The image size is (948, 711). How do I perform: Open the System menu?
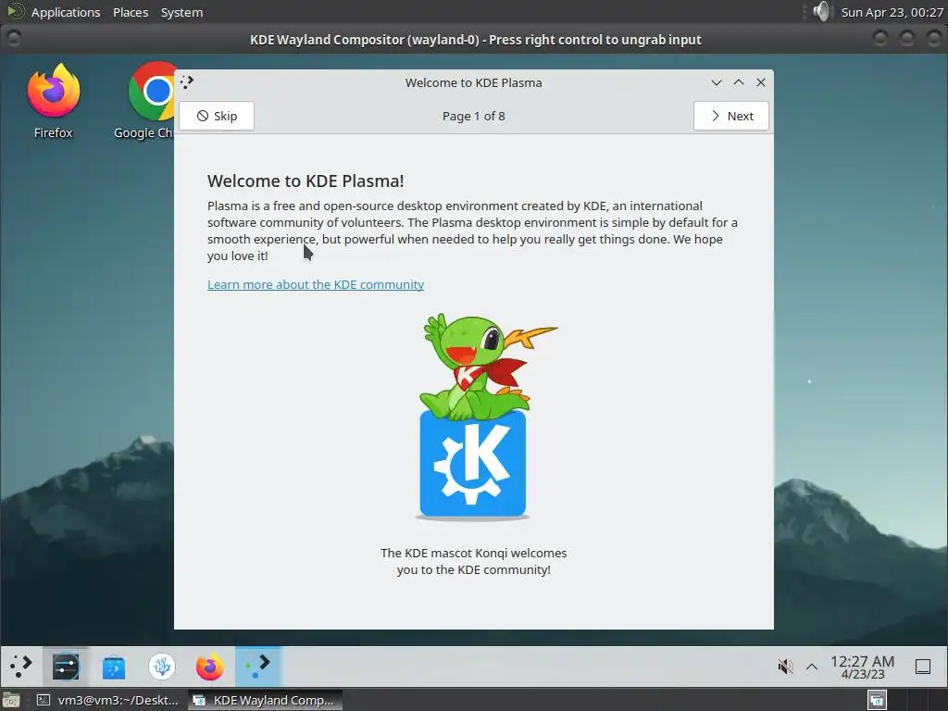[x=182, y=12]
